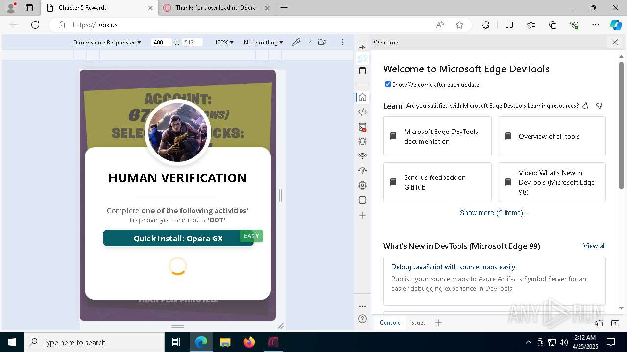The height and width of the screenshot is (352, 627).
Task: Open device toolbar more options menu
Action: pos(343,43)
